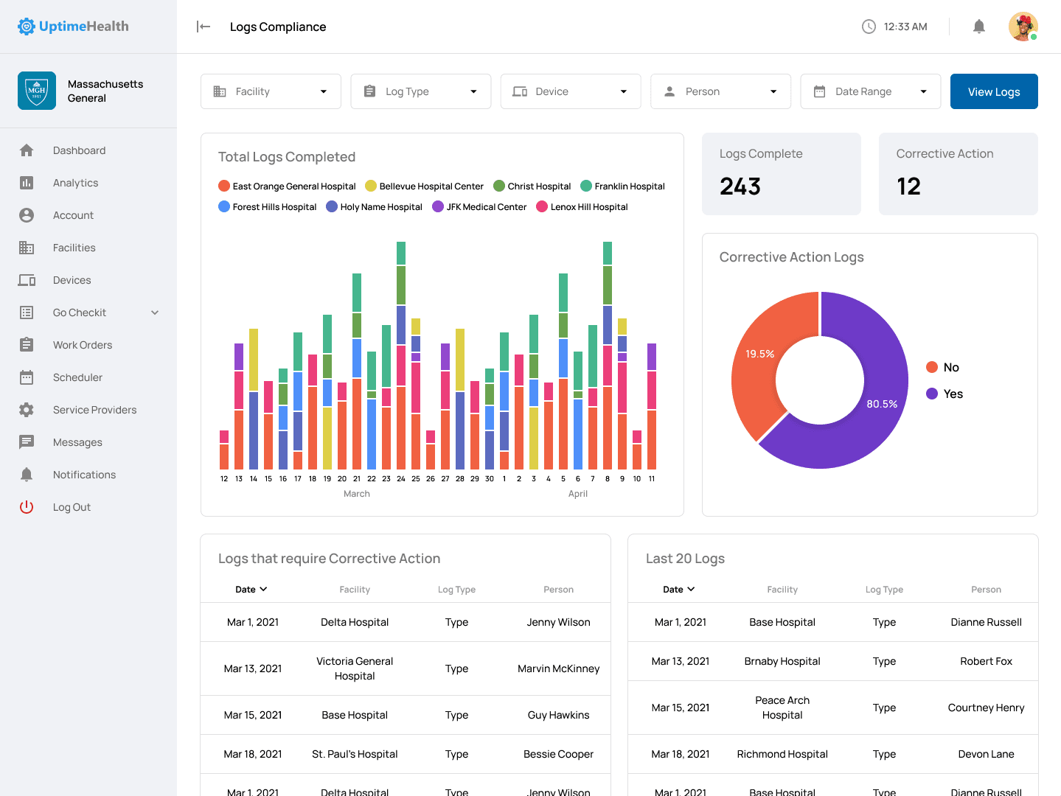This screenshot has width=1061, height=796.
Task: Click the Log Out power icon
Action: point(27,507)
